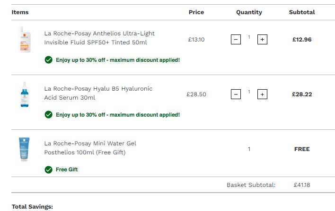
Task: Click green checkmark next to Free Gift
Action: coord(48,169)
